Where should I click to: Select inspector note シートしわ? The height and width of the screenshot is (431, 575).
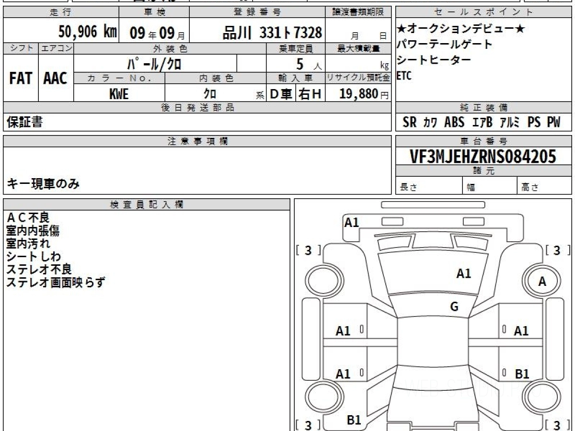click(x=34, y=257)
